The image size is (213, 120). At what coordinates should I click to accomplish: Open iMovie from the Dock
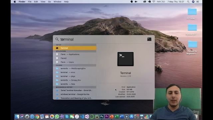pos(62,117)
